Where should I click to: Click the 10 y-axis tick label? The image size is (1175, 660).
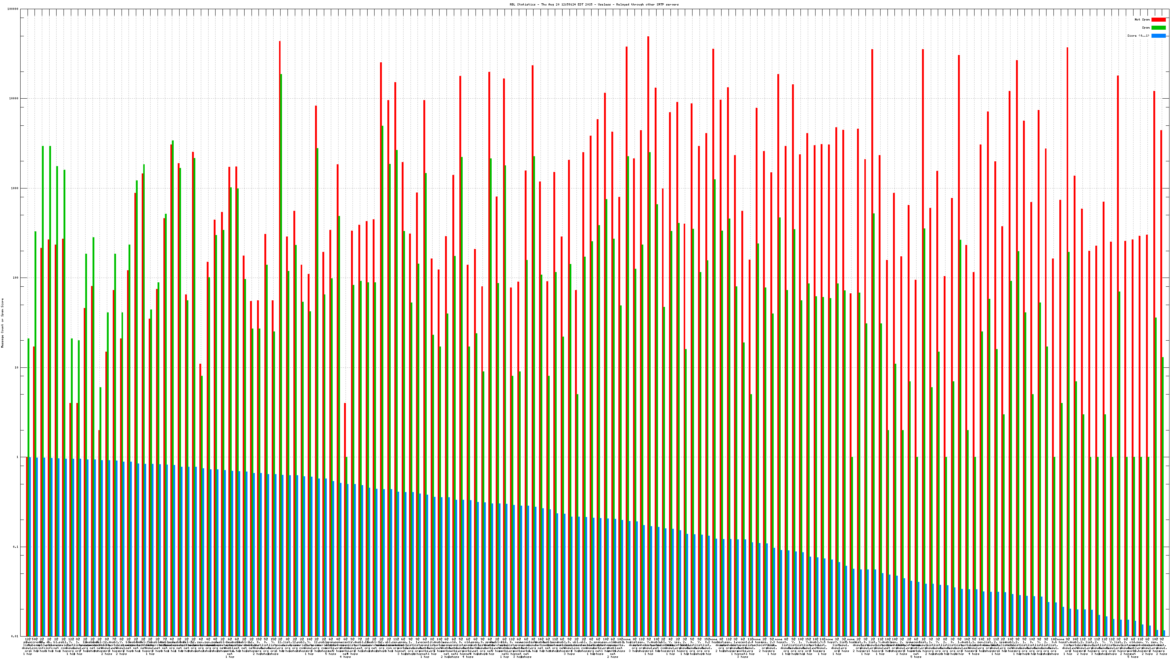tap(17, 367)
